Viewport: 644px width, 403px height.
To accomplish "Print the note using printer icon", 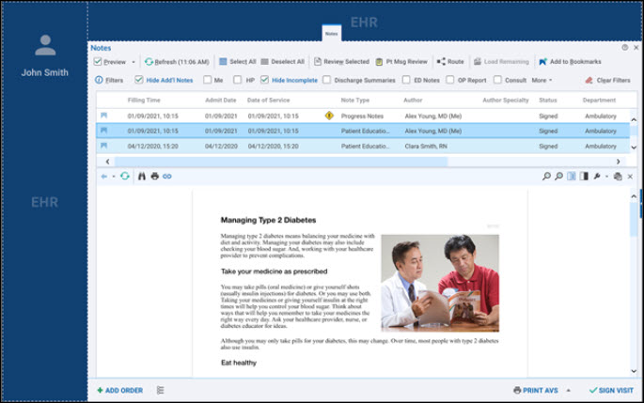I will pos(154,176).
